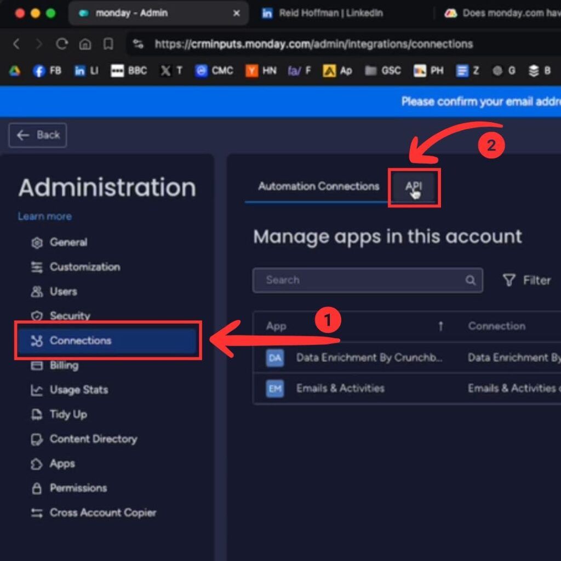Close the monday - Admin tab
The height and width of the screenshot is (561, 561).
(237, 13)
